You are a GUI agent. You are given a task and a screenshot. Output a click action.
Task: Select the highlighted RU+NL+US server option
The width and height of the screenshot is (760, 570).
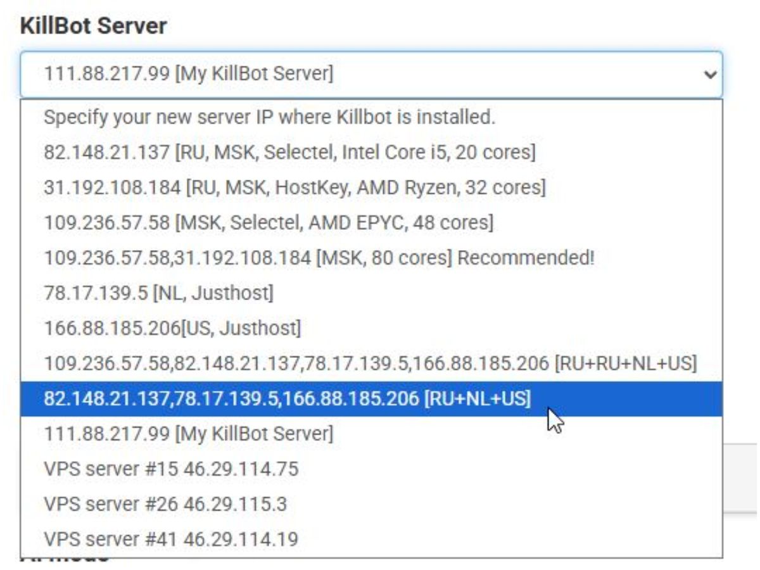371,398
